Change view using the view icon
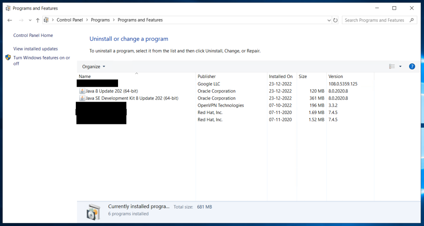The height and width of the screenshot is (226, 424). [392, 67]
